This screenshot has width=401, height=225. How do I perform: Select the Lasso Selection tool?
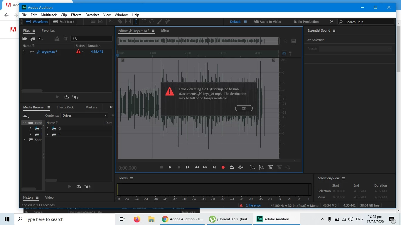[152, 21]
